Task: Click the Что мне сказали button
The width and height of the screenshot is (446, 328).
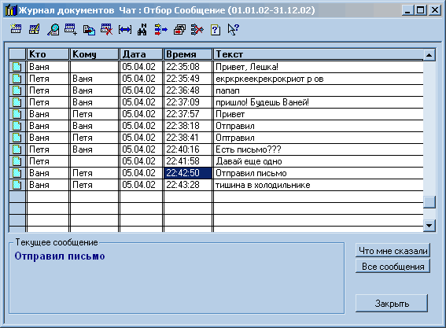Action: [393, 251]
